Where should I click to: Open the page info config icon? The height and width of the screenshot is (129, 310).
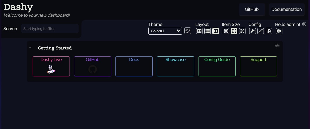269,31
